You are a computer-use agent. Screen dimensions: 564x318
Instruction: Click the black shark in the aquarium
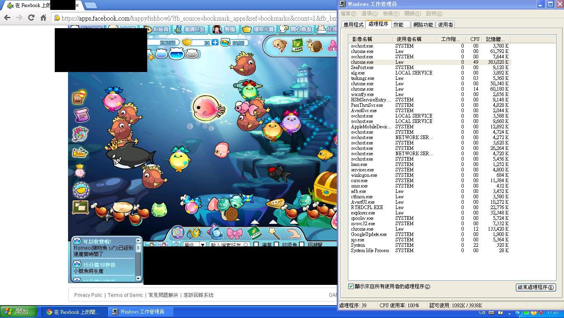[x=129, y=156]
